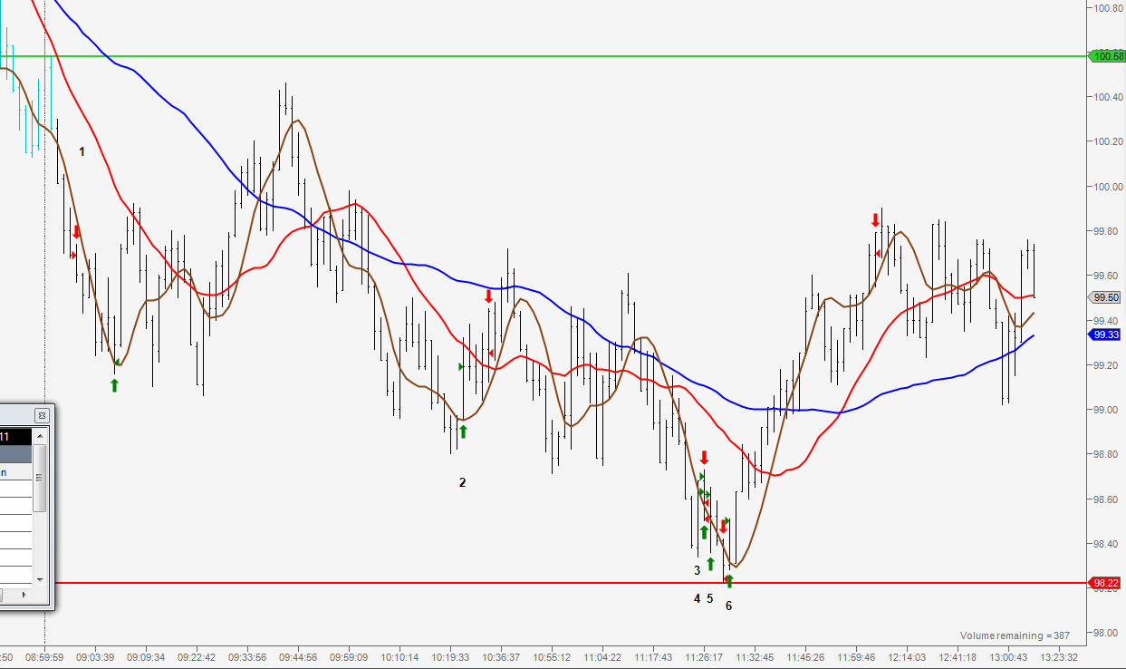
Task: Click the 100.80 price axis label
Action: pyautogui.click(x=1108, y=8)
